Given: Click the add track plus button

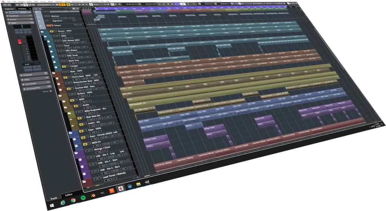Looking at the screenshot, I should click(x=36, y=9).
